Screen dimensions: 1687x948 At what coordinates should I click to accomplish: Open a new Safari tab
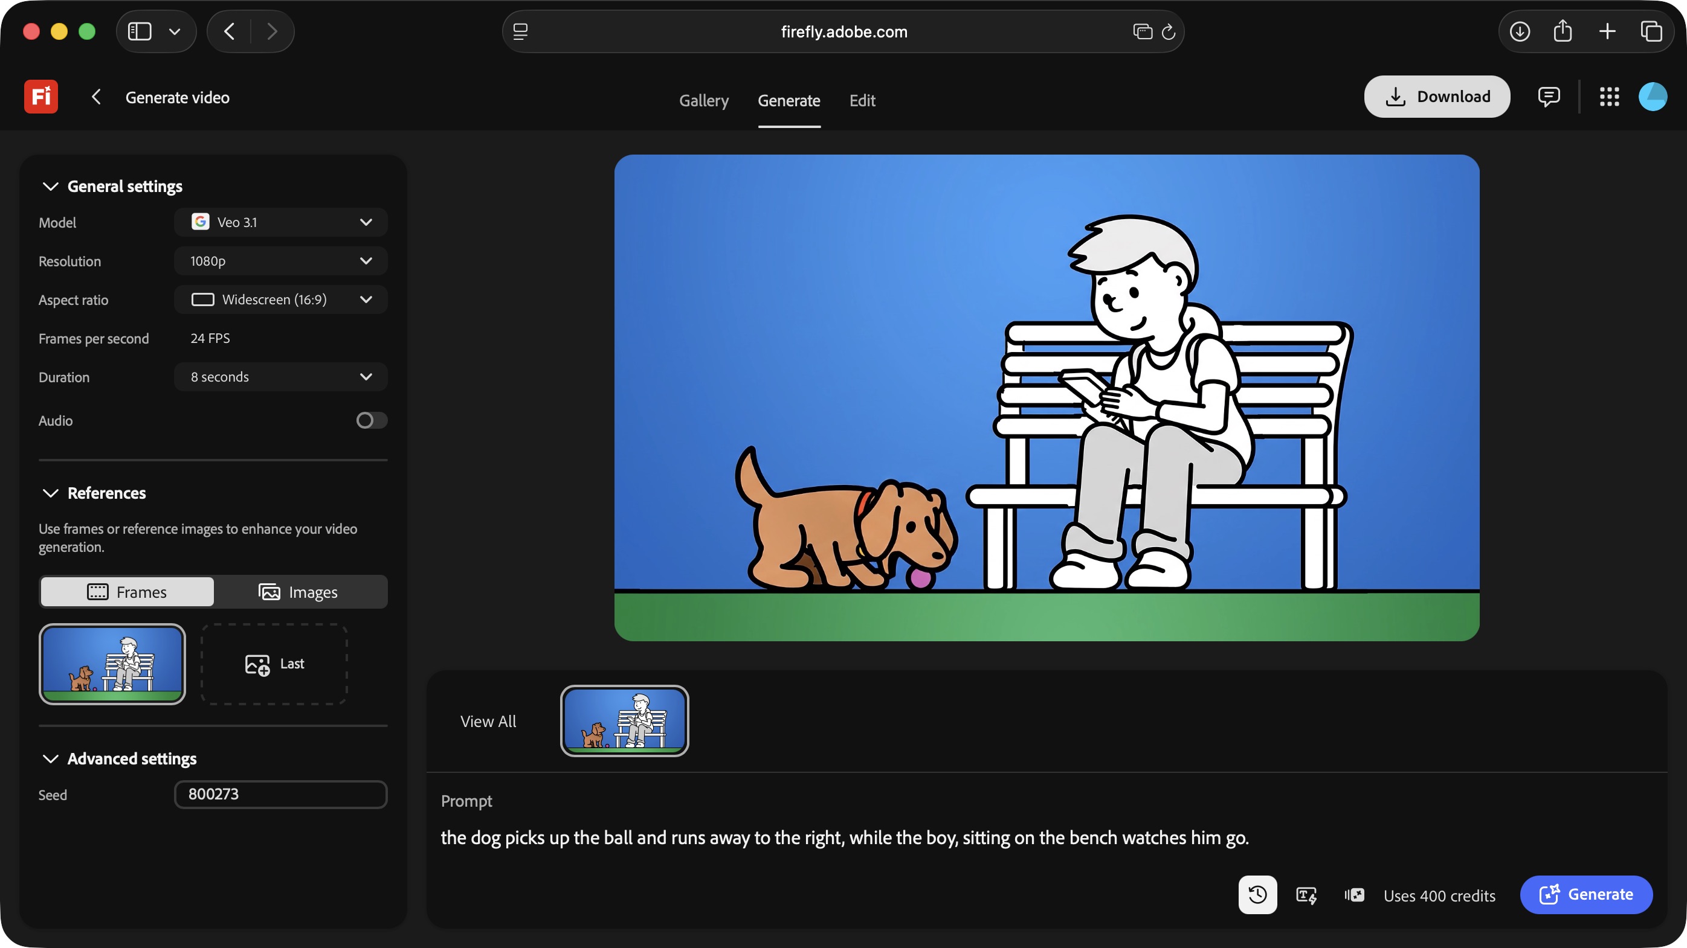[1607, 31]
